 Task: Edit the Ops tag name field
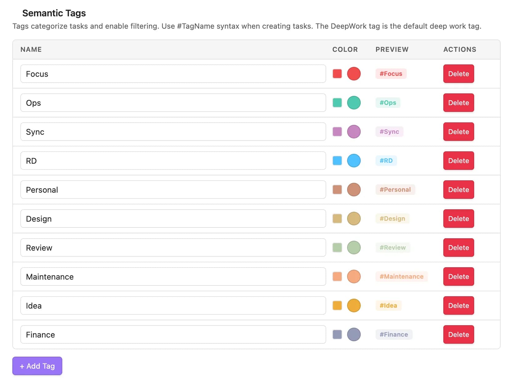[x=173, y=103]
